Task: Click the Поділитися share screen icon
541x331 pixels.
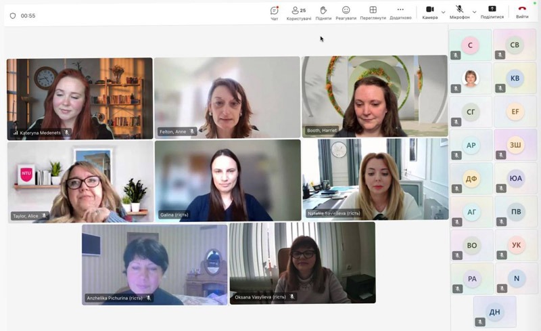Action: pos(492,9)
